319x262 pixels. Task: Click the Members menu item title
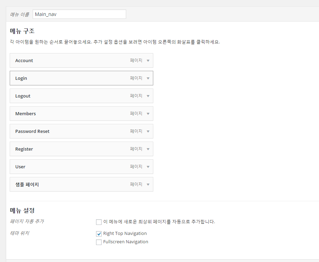[26, 114]
